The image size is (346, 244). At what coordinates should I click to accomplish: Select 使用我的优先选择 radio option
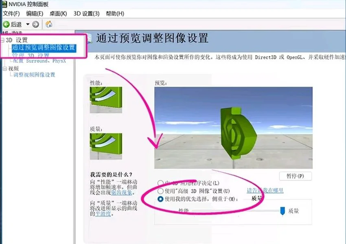(x=160, y=199)
